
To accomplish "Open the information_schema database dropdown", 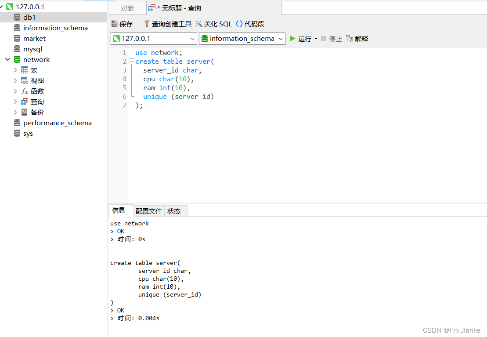I will pyautogui.click(x=281, y=39).
